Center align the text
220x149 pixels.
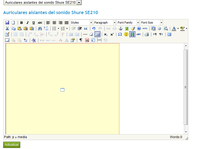(x=54, y=23)
